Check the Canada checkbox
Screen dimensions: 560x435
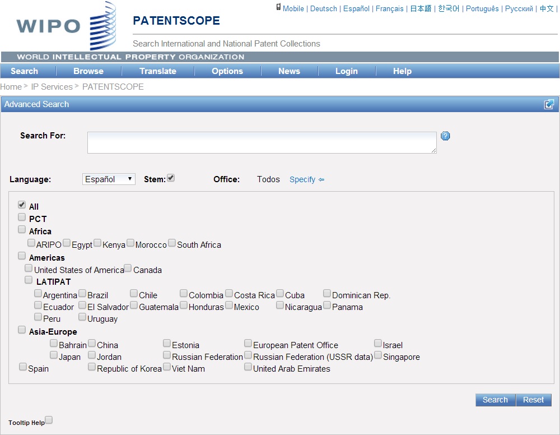[128, 268]
